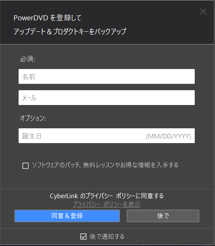The image size is (215, 246).
Task: Select the 誕生日 birthday input field
Action: [106, 136]
